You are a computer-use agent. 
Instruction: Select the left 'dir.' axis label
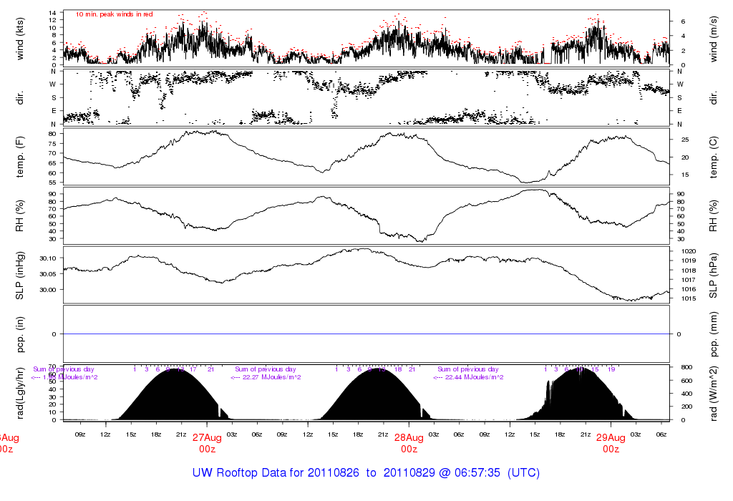(19, 98)
